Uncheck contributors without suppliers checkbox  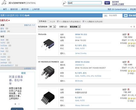[x=83, y=21]
